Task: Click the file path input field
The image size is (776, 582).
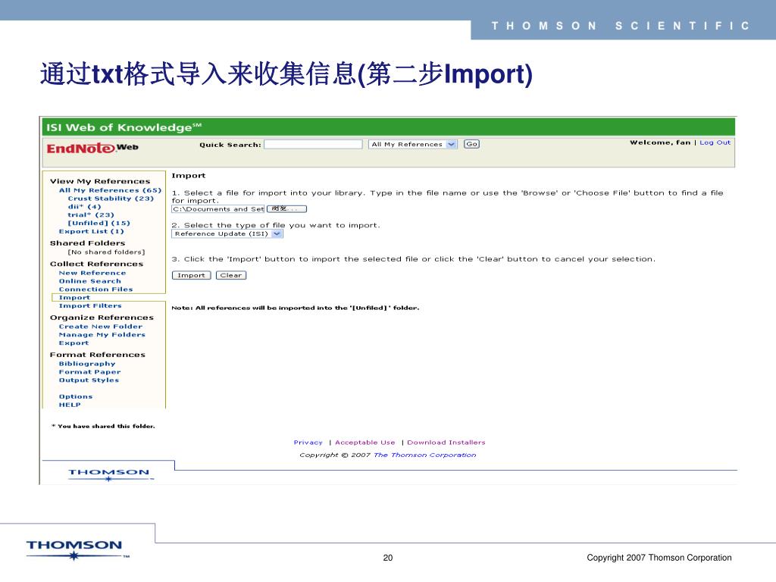Action: click(217, 209)
